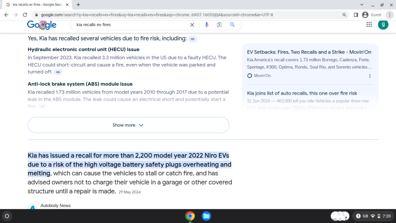The image size is (396, 223).
Task: Click the browser forward arrow
Action: [16, 15]
